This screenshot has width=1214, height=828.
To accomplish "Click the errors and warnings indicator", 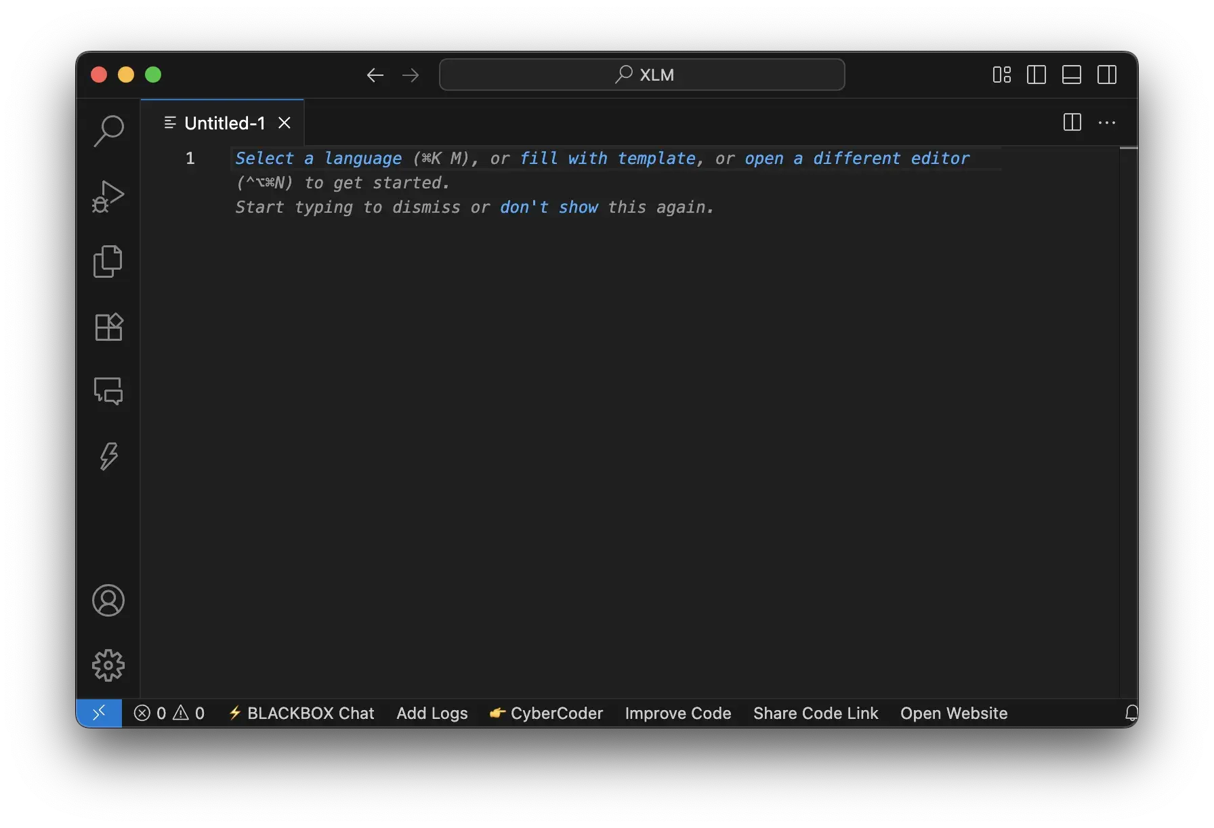I will click(169, 713).
